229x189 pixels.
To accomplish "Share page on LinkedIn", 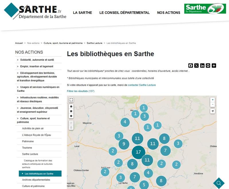I will (x=202, y=65).
